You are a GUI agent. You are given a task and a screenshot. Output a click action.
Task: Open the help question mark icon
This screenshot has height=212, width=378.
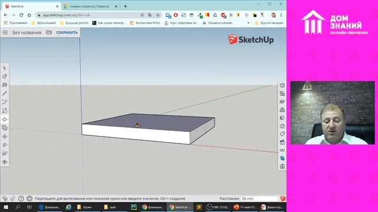[21, 198]
